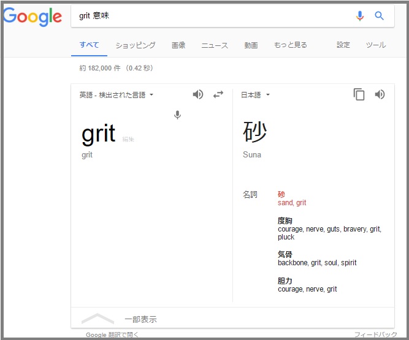
Task: Select the red 砂 noun entry
Action: [281, 194]
